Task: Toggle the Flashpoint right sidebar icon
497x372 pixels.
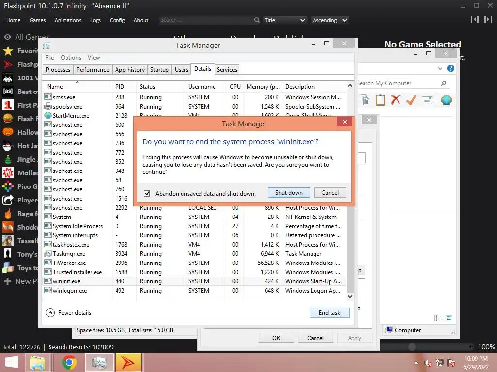Action: (x=488, y=19)
